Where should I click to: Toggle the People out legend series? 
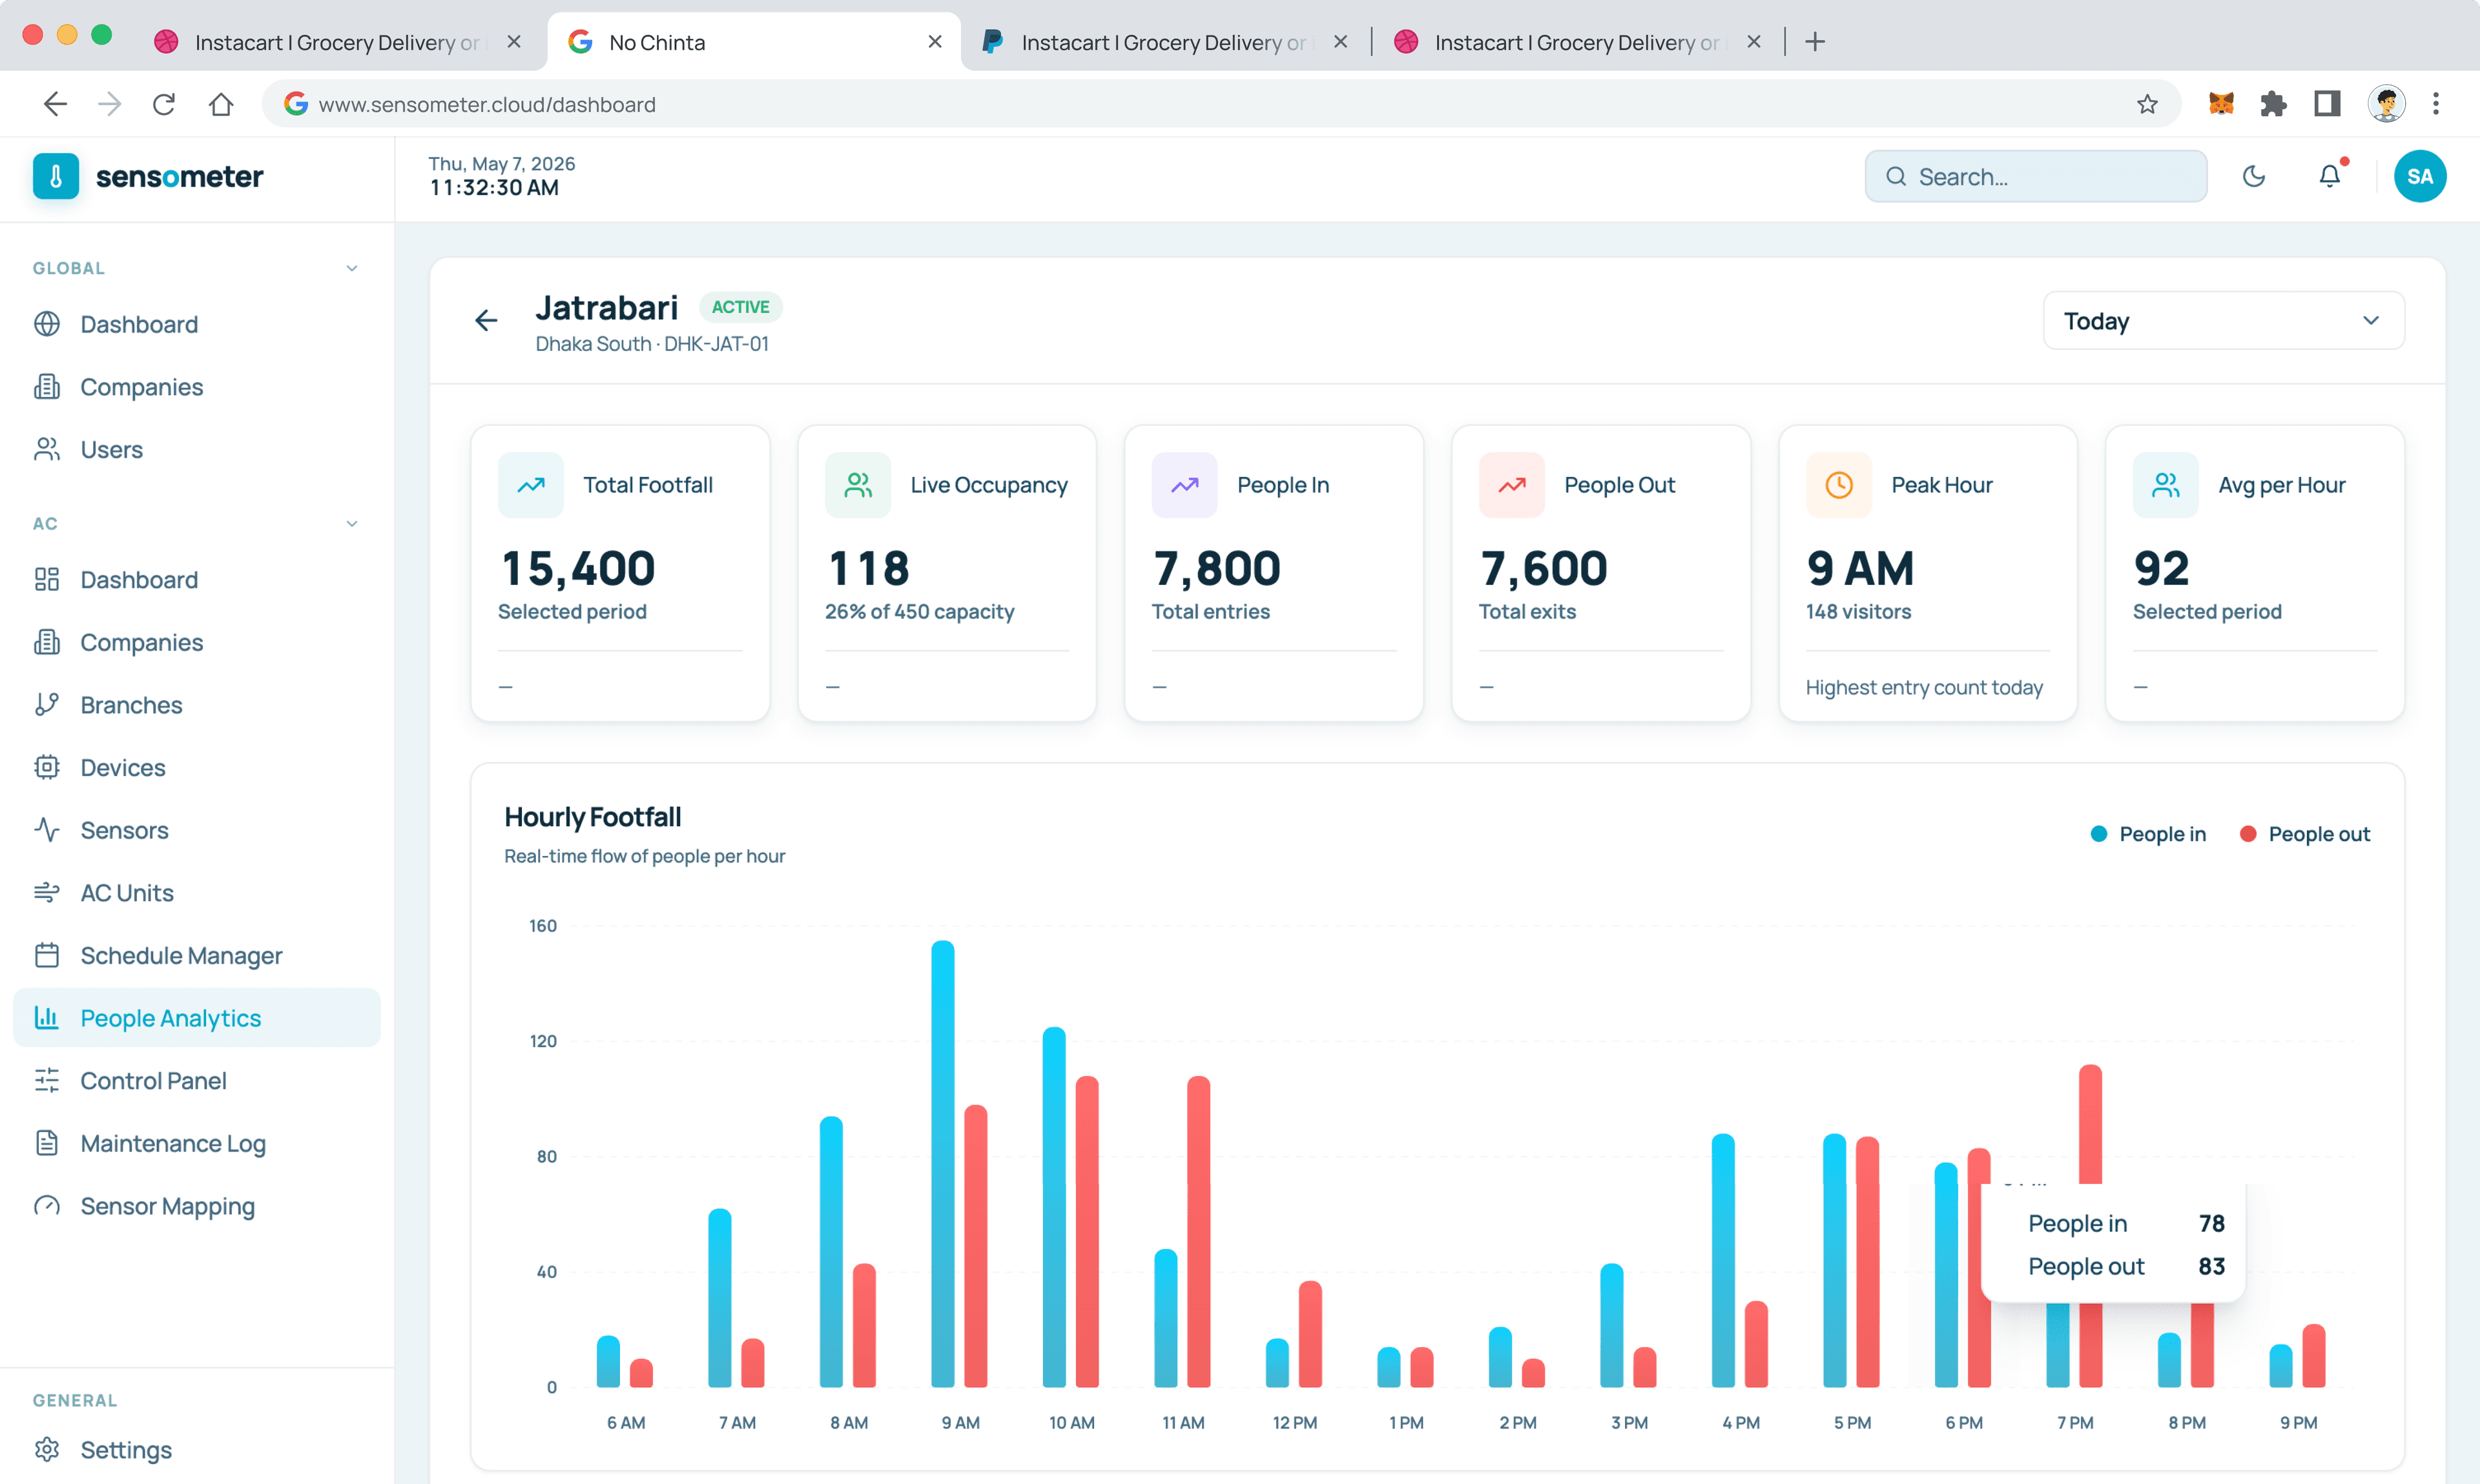coord(2305,834)
